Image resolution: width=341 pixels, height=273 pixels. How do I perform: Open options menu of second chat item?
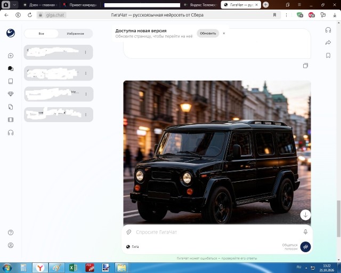point(86,74)
